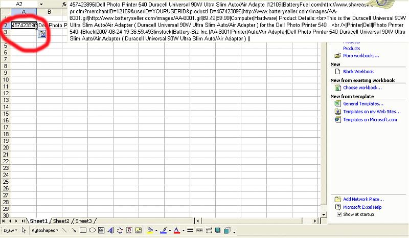Switch to the Sheet2 tab
Screen dimensions: 409x238
pyautogui.click(x=61, y=221)
